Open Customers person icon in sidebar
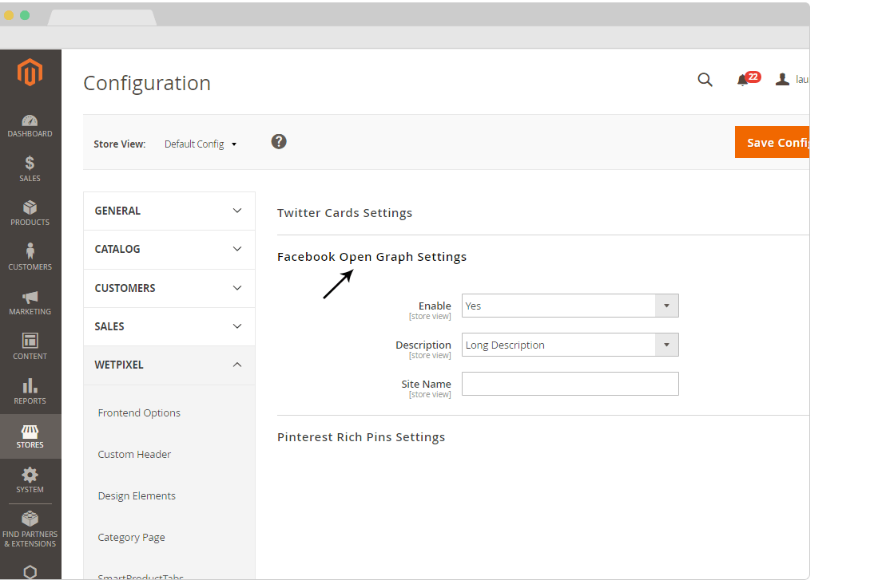Screen dimensions: 874x584 pyautogui.click(x=30, y=251)
